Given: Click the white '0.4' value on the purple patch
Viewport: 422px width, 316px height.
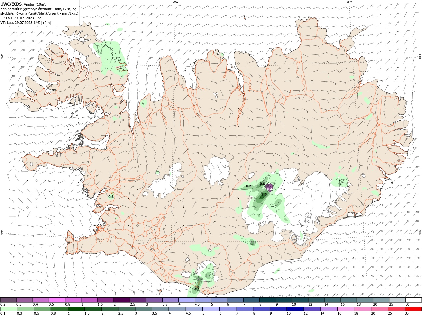Looking at the screenshot, I should pos(269,189).
